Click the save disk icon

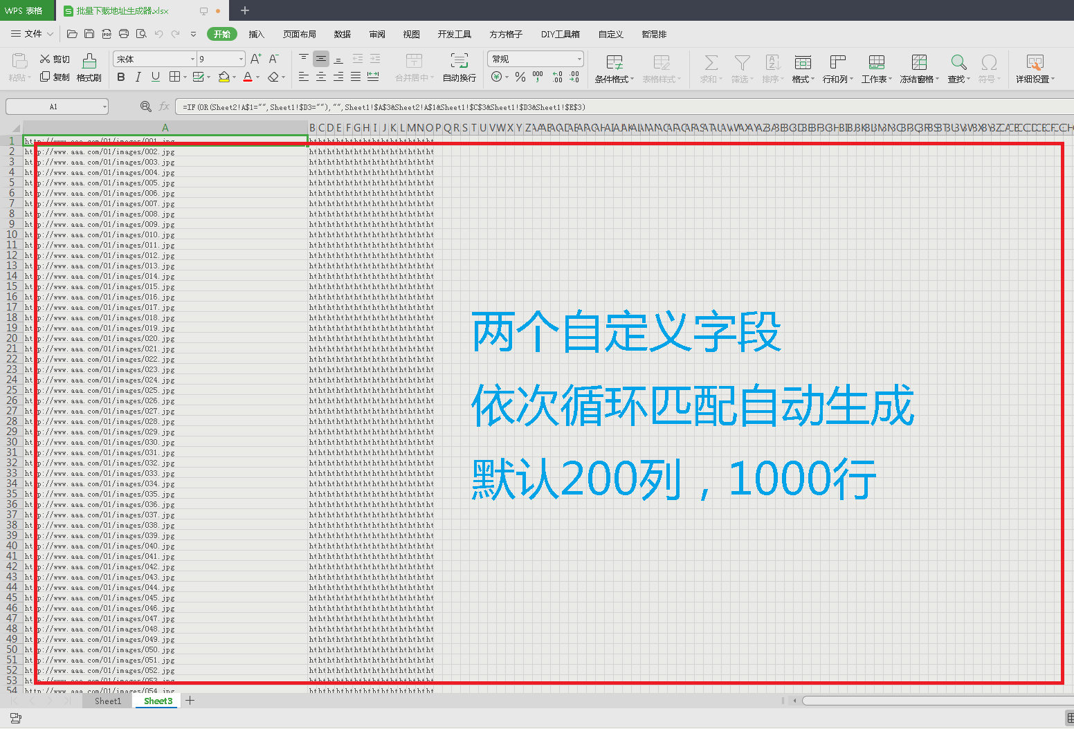click(x=89, y=34)
